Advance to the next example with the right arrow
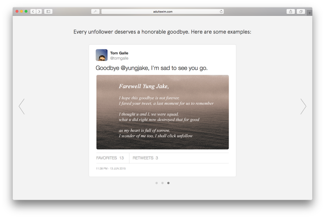325x218 pixels. pos(303,107)
